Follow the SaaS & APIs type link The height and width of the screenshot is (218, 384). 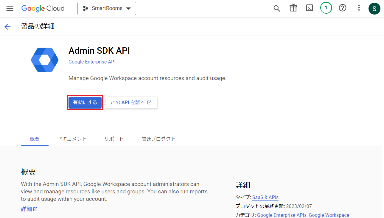(265, 197)
